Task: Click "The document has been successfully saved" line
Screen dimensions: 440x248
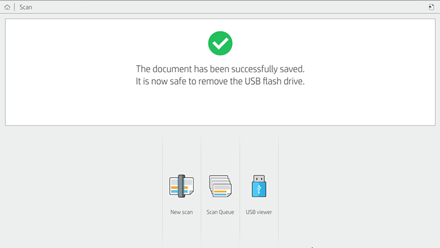Action: click(220, 69)
